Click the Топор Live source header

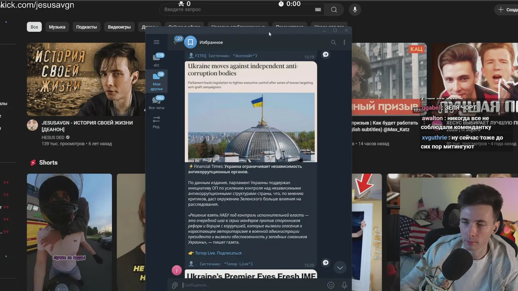[x=221, y=264]
